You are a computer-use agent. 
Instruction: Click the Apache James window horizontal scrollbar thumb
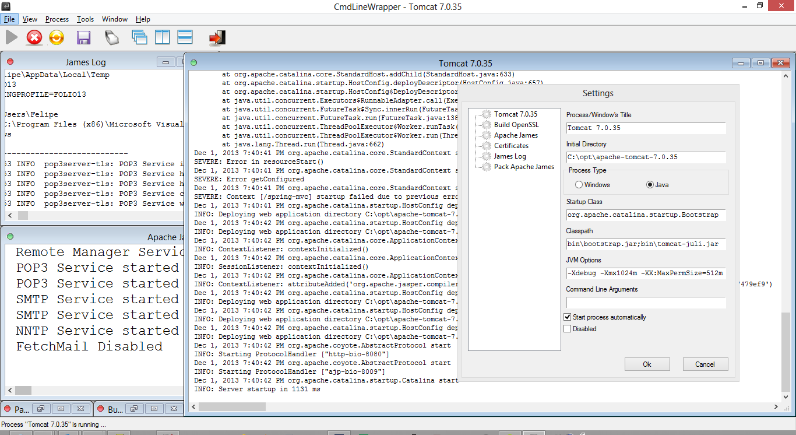tap(23, 390)
